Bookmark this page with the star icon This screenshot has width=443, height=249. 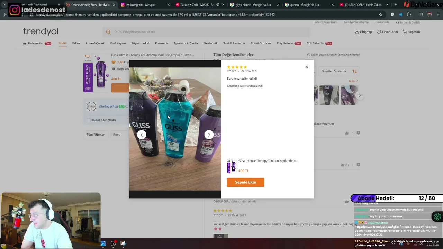tap(381, 15)
